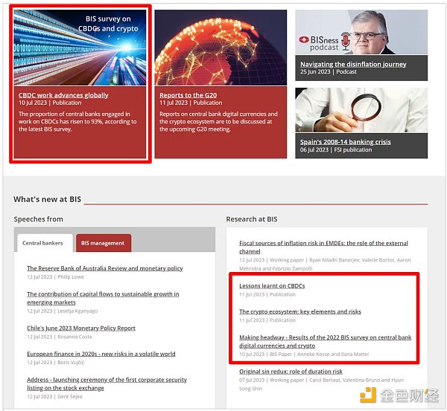Open Original sin redux duration risk paper
This screenshot has width=447, height=411.
291,372
